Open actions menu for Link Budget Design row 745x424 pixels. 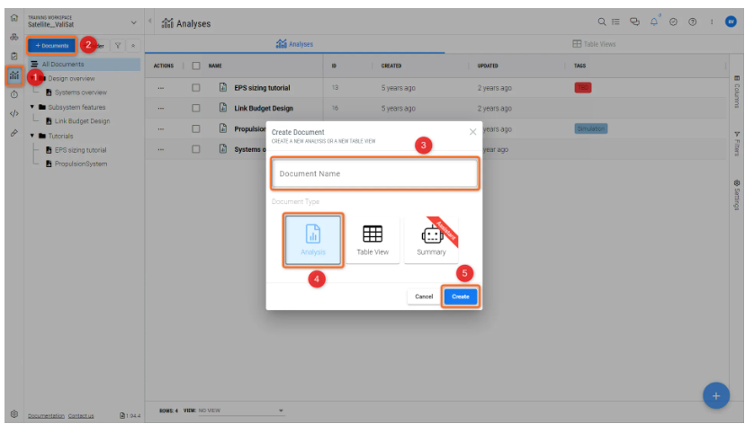click(160, 108)
